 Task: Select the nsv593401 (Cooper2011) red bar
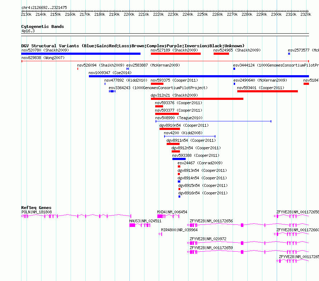(x=267, y=91)
